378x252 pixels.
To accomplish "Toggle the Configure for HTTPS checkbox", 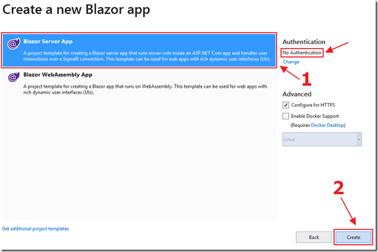I will [286, 105].
